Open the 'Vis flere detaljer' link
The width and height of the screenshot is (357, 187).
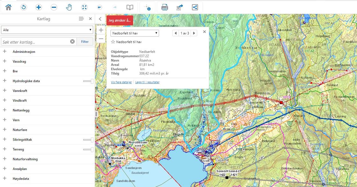121,82
